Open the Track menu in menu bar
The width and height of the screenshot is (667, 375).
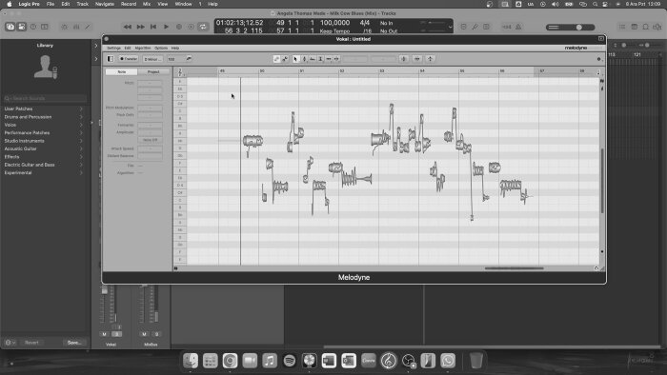point(83,4)
